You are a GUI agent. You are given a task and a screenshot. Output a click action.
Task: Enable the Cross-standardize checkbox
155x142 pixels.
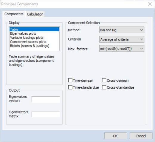pos(104,87)
